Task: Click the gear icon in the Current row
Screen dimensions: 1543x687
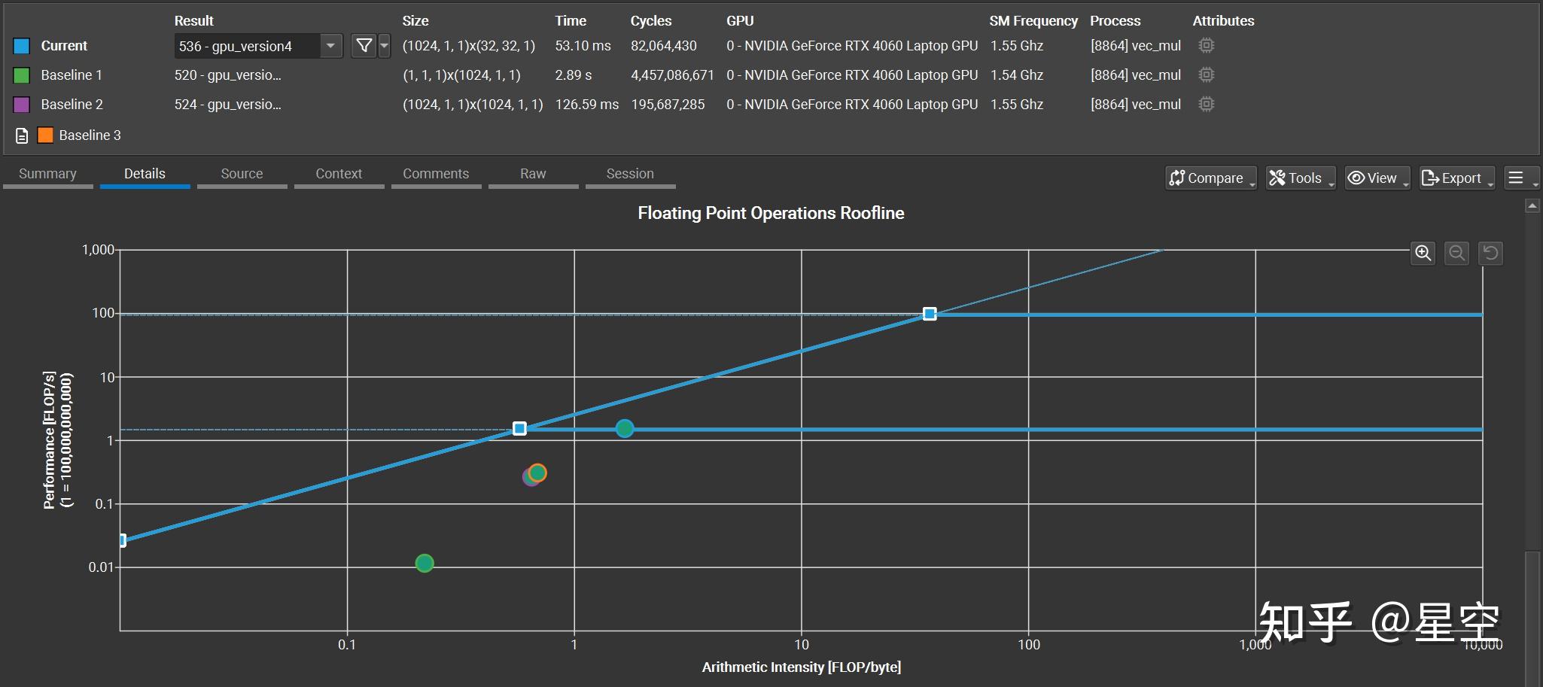Action: pos(1207,46)
